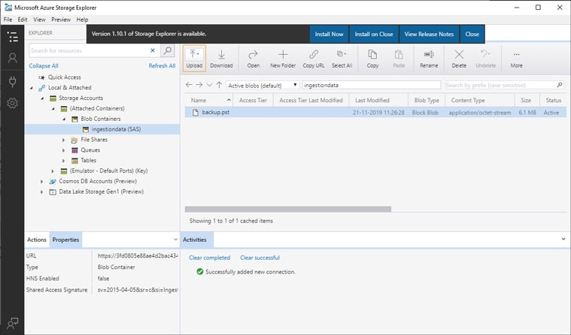Click the horizontal scrollbar under blob list
571x335 pixels.
[x=287, y=209]
